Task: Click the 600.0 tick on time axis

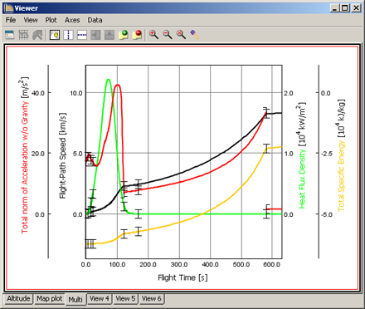Action: click(x=272, y=265)
